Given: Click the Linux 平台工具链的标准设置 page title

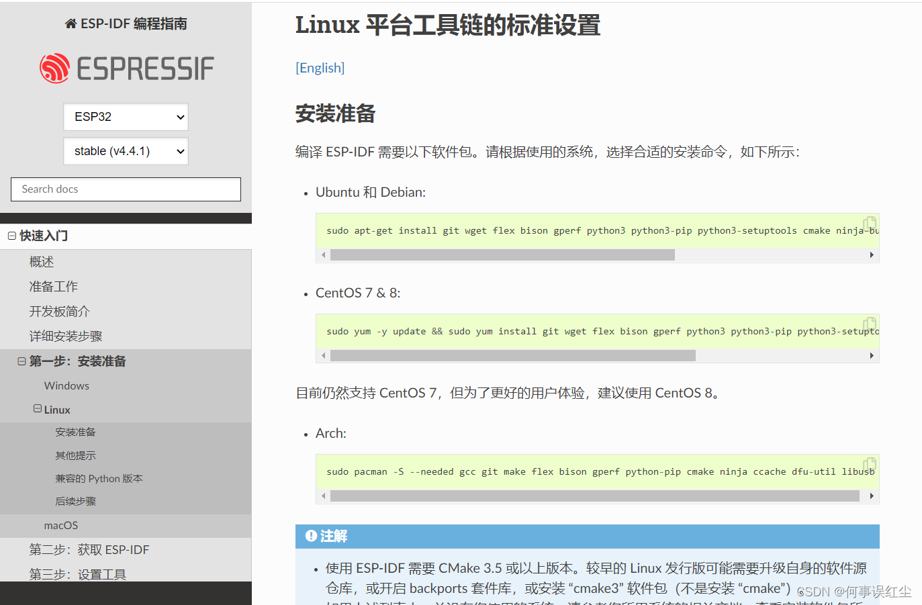Looking at the screenshot, I should click(x=448, y=25).
